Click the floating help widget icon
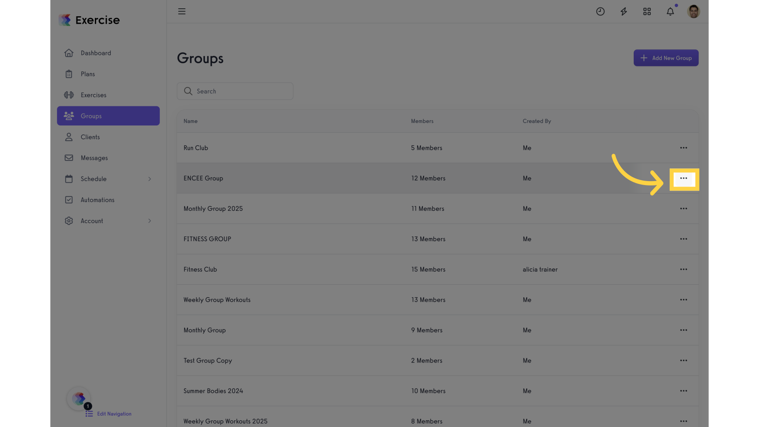759x427 pixels. point(79,399)
